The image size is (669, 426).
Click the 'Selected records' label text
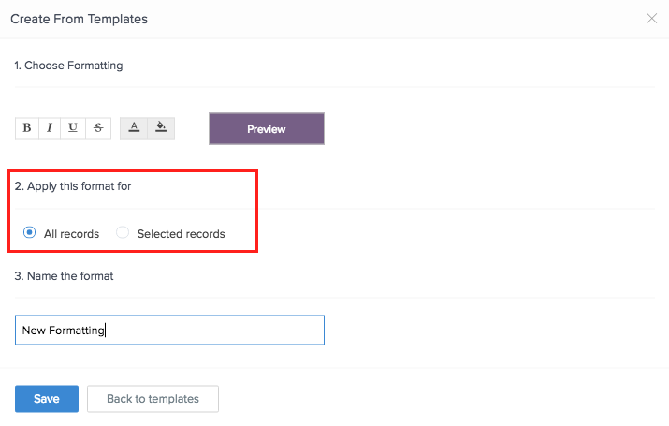[181, 234]
